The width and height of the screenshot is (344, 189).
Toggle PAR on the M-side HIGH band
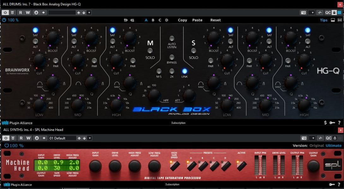(133, 60)
